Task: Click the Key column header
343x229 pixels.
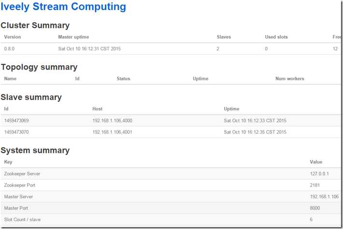Action: [8, 162]
